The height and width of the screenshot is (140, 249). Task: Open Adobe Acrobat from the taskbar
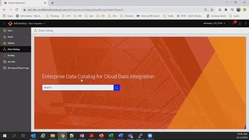(x=91, y=136)
